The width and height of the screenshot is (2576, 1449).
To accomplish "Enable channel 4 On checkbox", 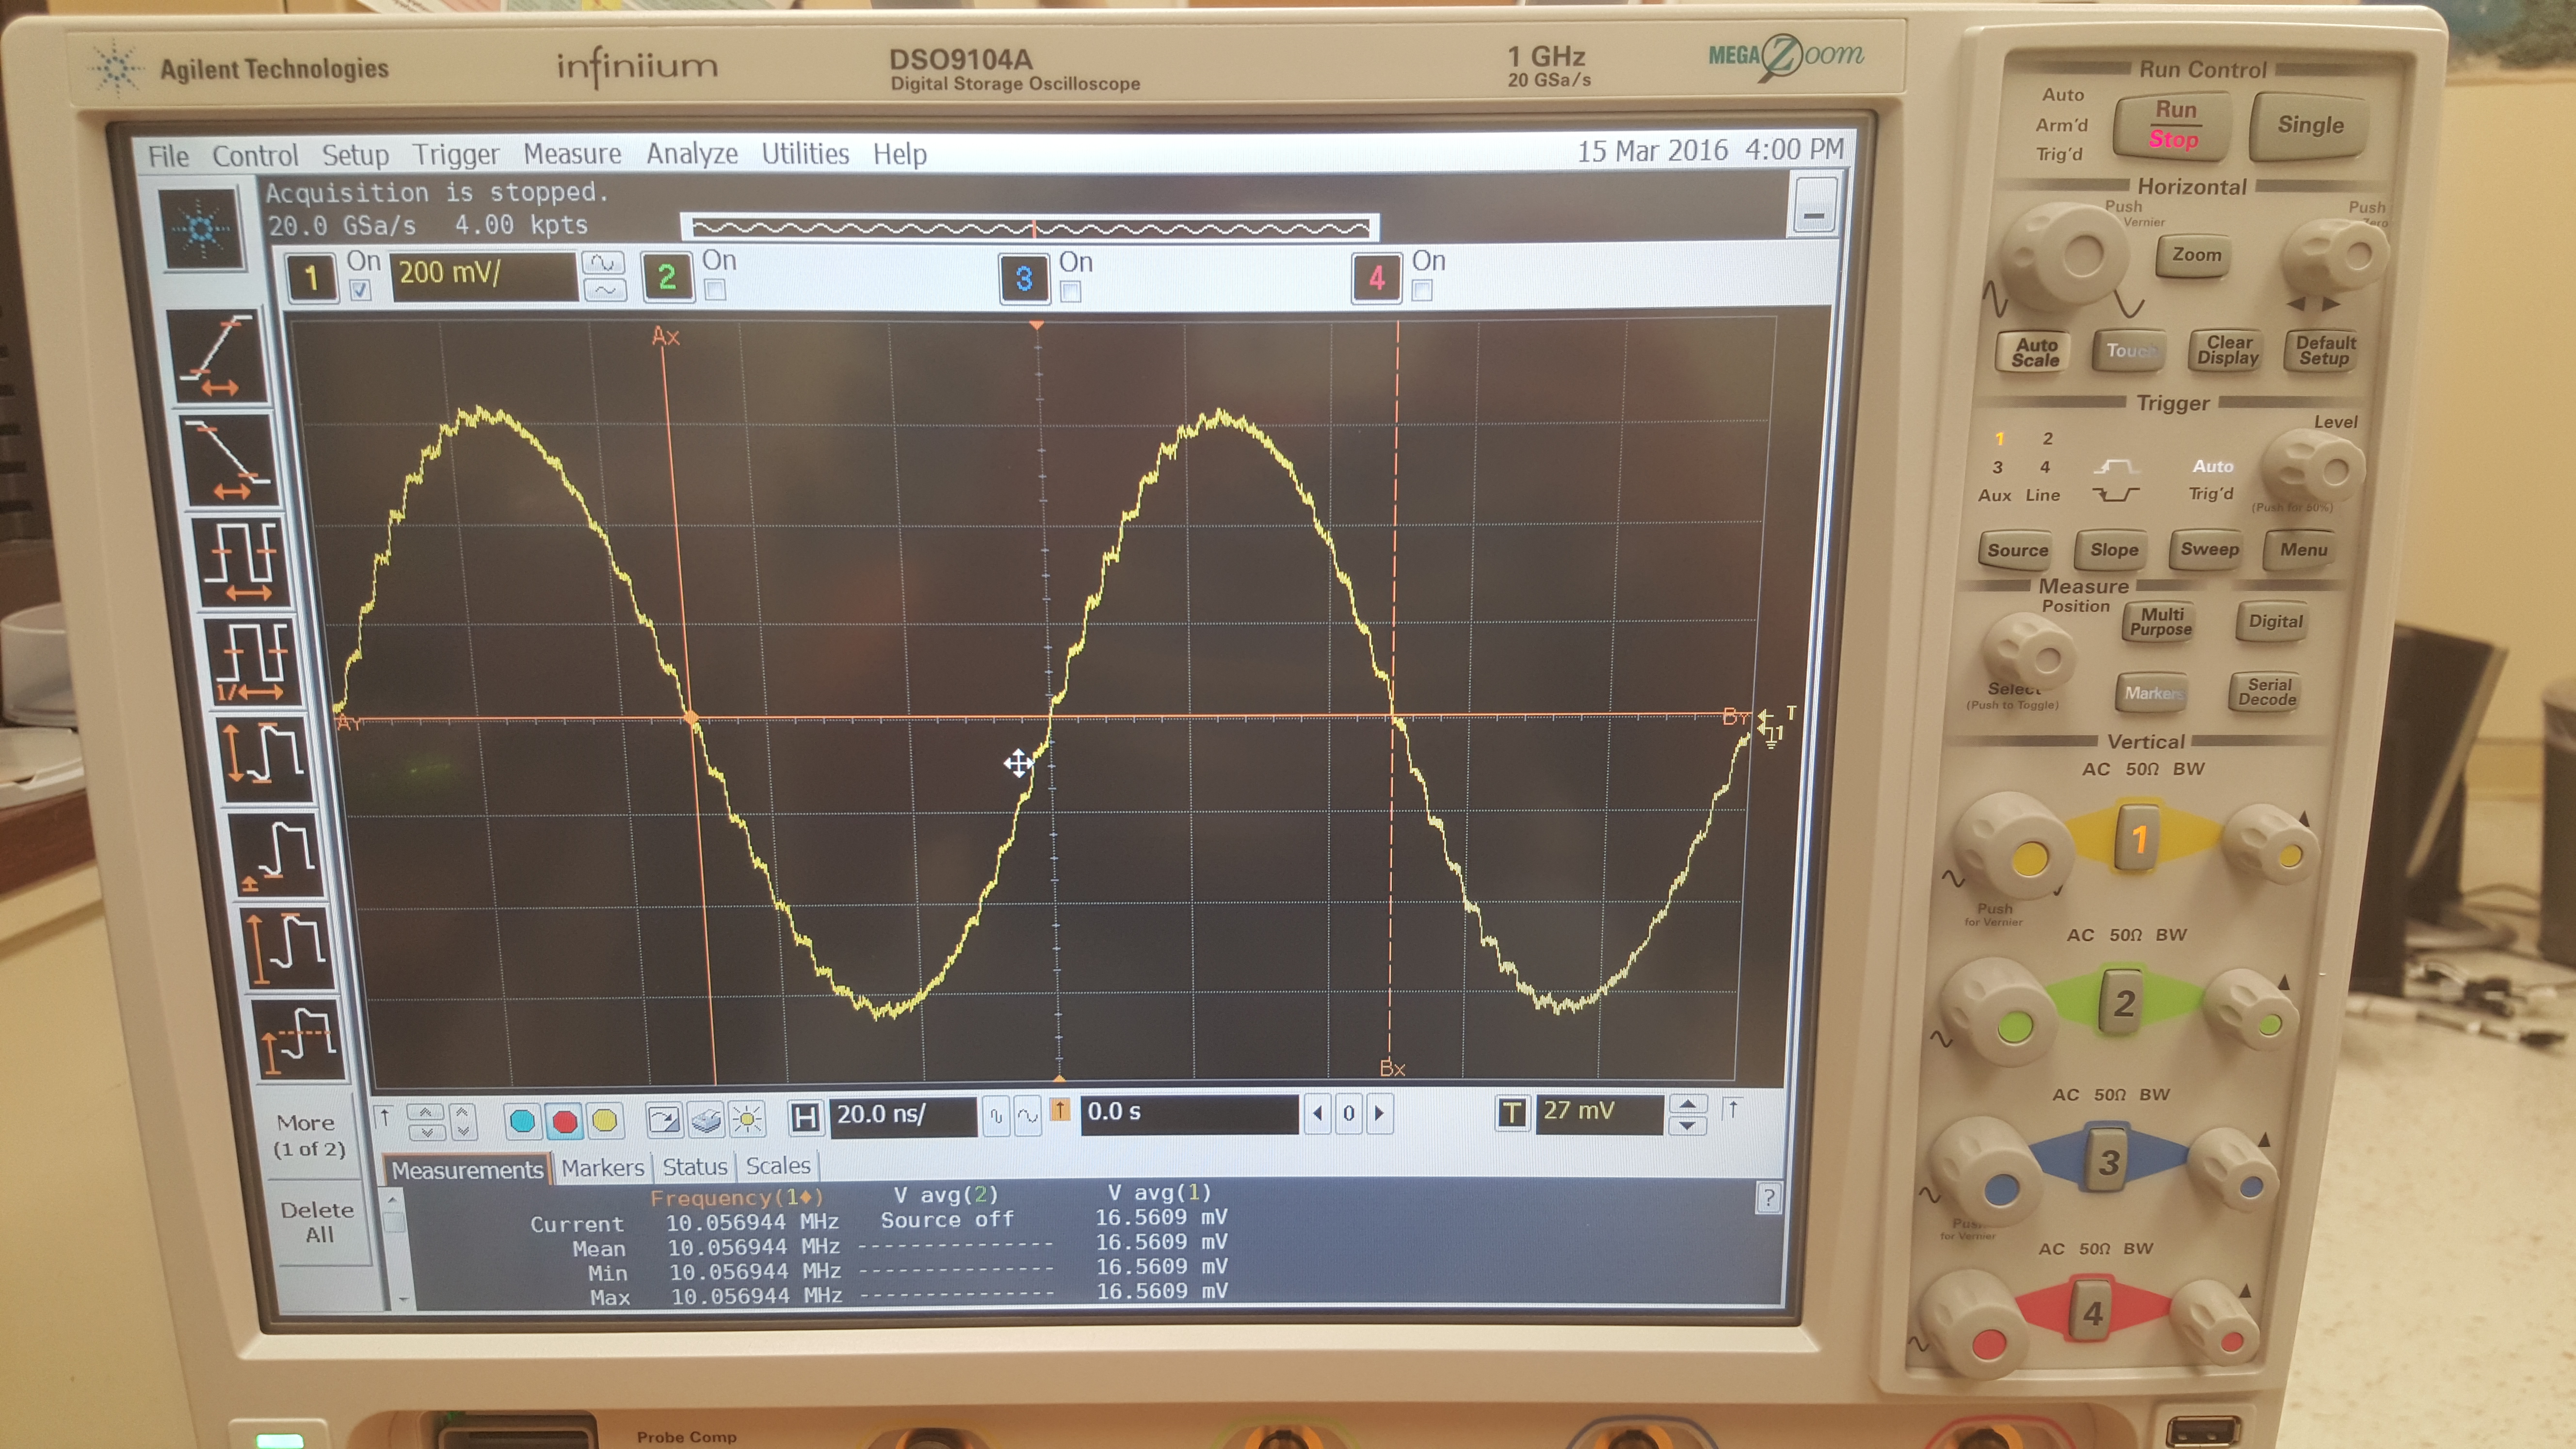I will (1422, 290).
